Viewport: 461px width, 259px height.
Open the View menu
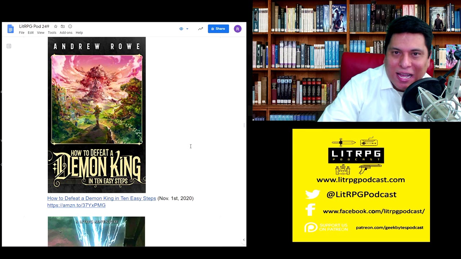pos(41,33)
